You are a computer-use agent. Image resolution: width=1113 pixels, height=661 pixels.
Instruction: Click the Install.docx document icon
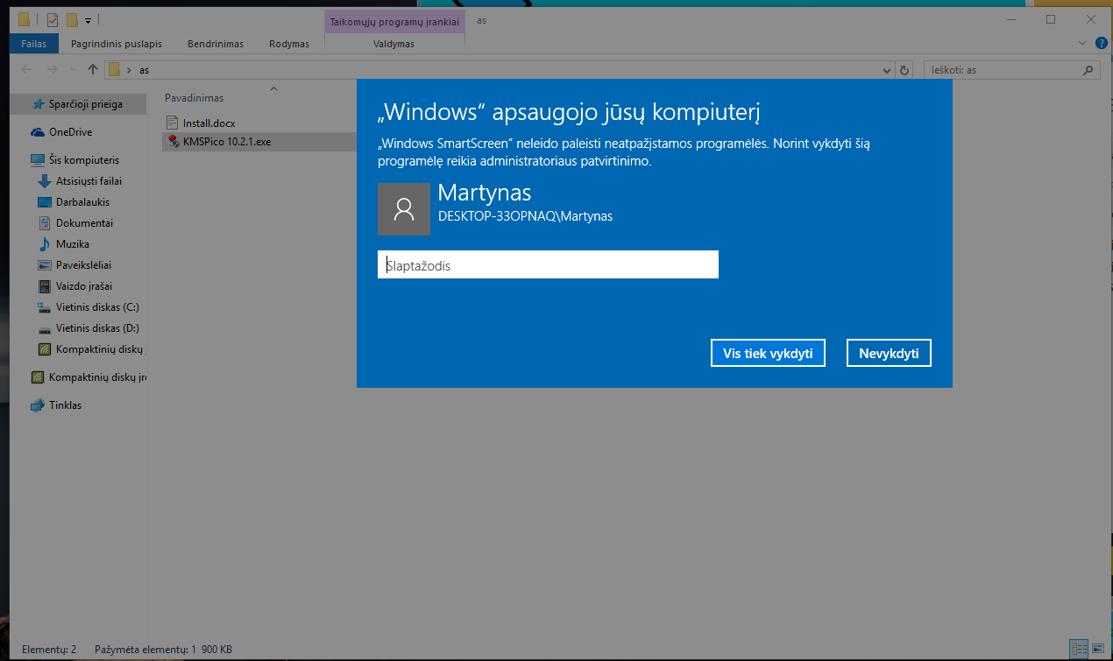tap(173, 123)
